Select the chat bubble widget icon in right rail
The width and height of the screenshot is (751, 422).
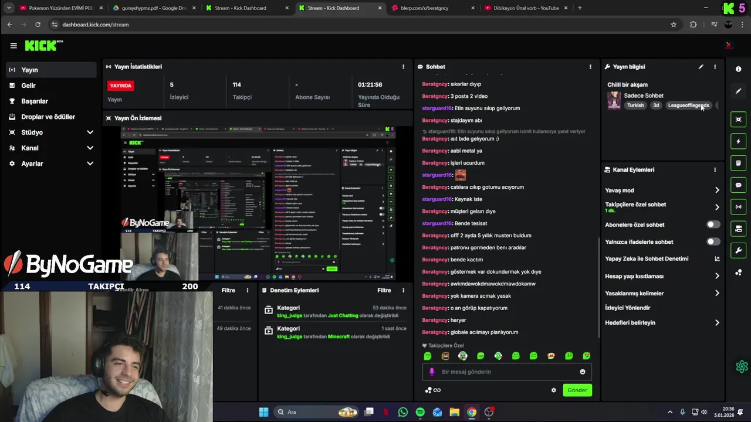738,185
